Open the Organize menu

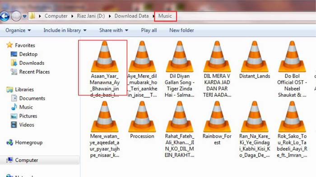point(18,30)
